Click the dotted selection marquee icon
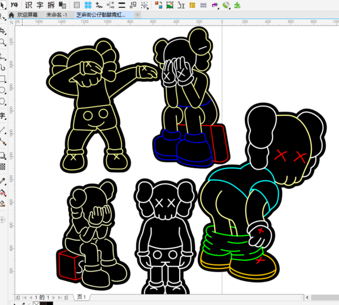Screen dimensions: 339x305 tap(145, 5)
